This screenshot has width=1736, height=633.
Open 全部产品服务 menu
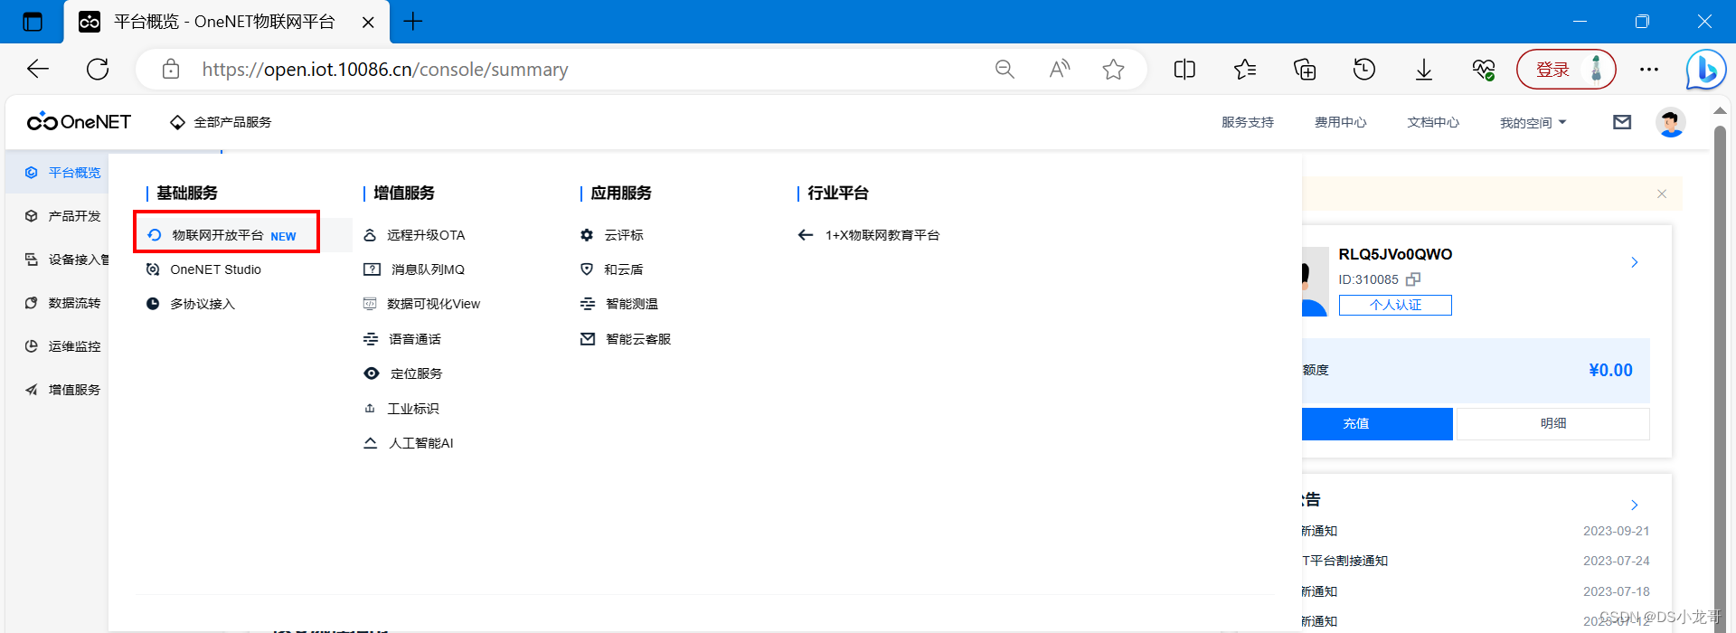click(x=221, y=122)
